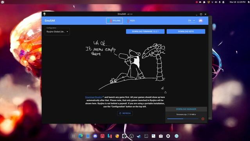The image size is (250, 141).
Task: Open Discord from the dock
Action: (x=95, y=136)
